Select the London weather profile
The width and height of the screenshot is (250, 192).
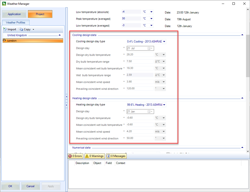[x=33, y=40]
